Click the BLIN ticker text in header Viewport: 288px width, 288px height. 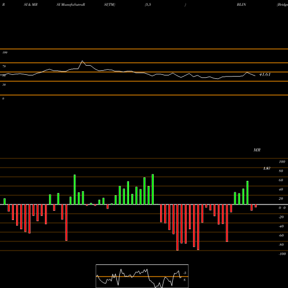(x=241, y=5)
